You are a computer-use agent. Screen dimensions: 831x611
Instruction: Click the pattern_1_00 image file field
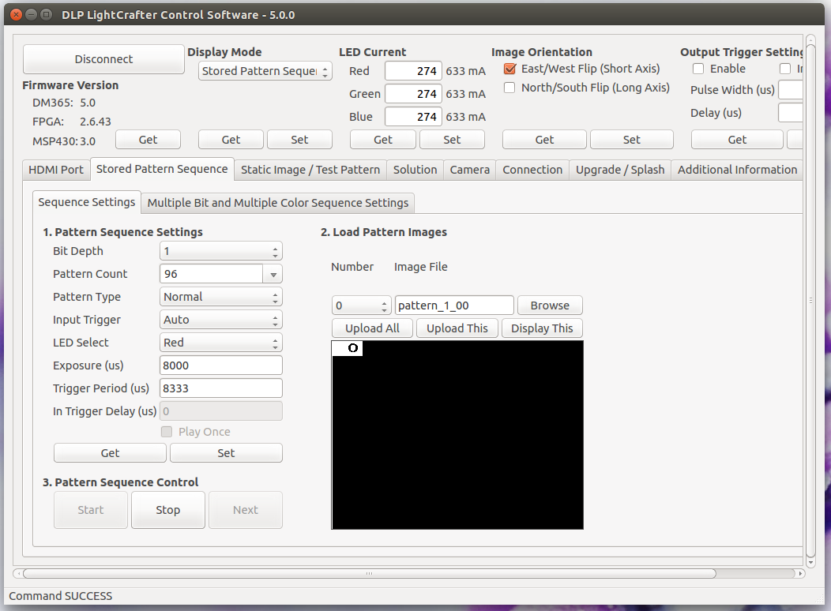[454, 305]
